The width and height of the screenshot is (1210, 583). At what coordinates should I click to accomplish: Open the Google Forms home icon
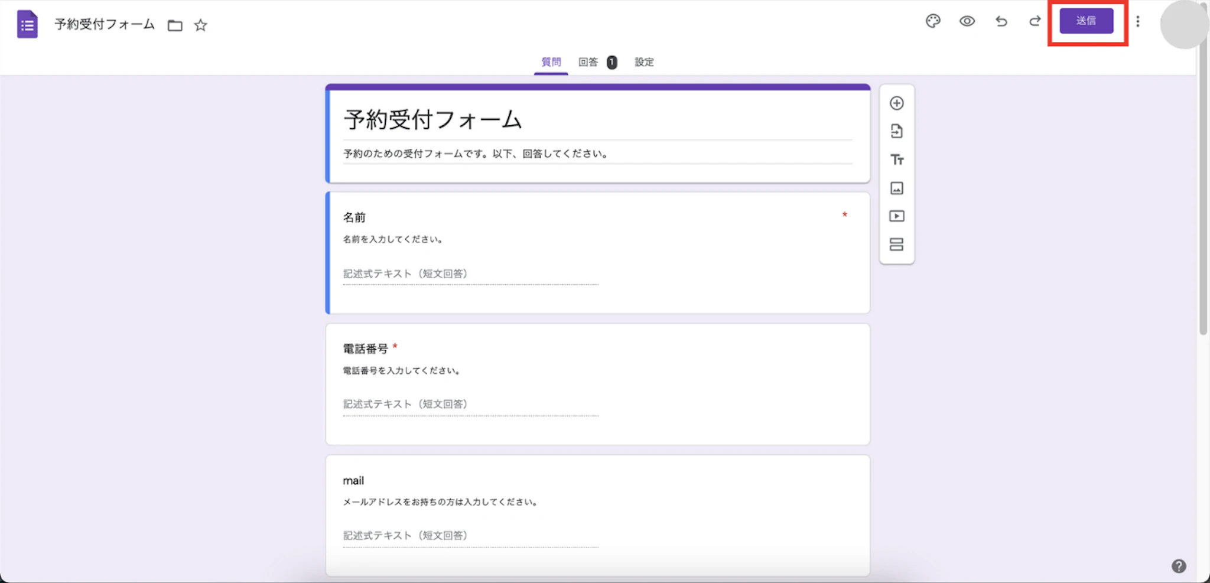coord(27,24)
